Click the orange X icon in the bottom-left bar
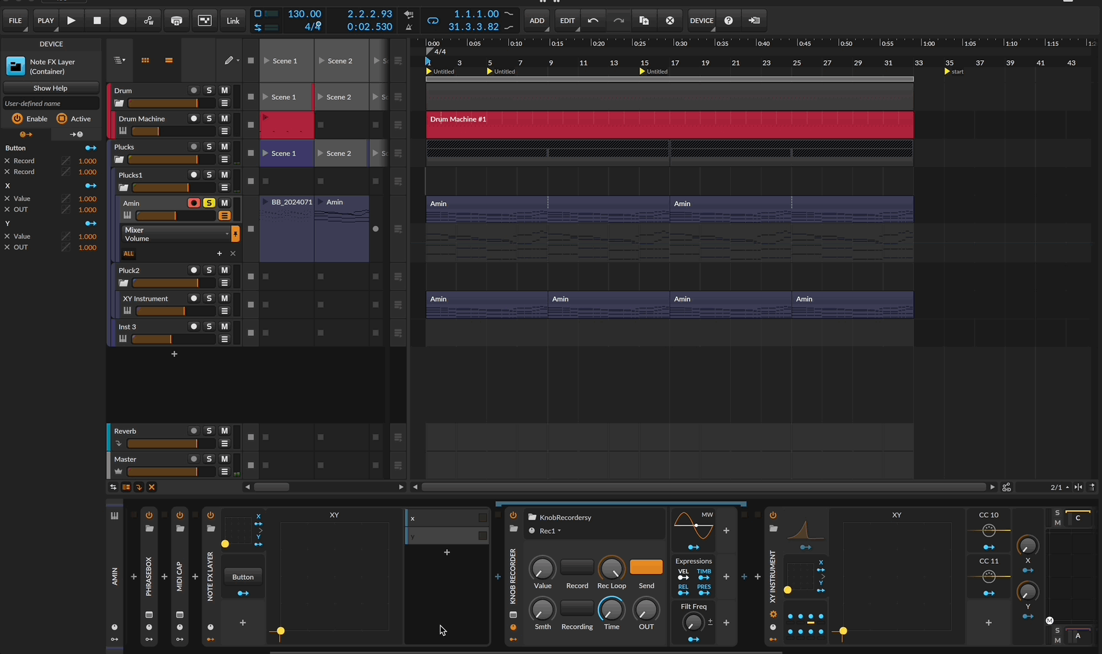 tap(152, 487)
